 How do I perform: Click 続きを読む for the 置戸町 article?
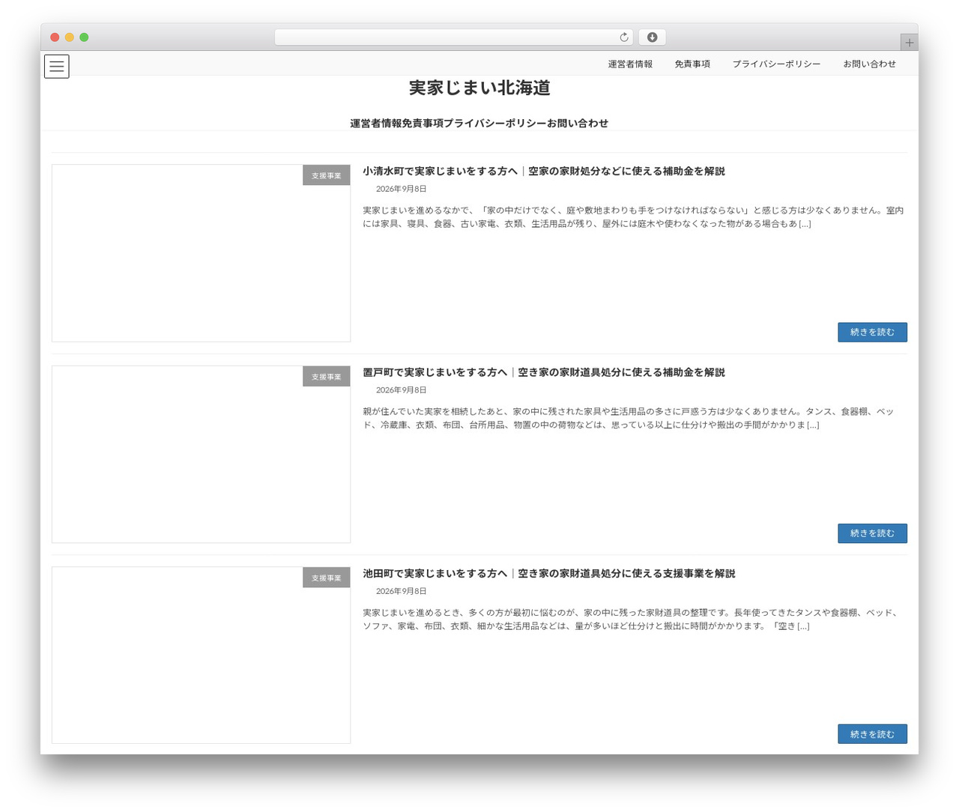coord(872,533)
